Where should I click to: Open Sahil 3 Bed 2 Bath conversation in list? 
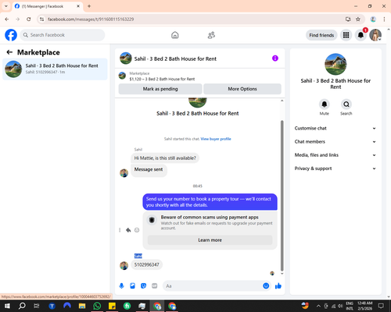[x=55, y=69]
